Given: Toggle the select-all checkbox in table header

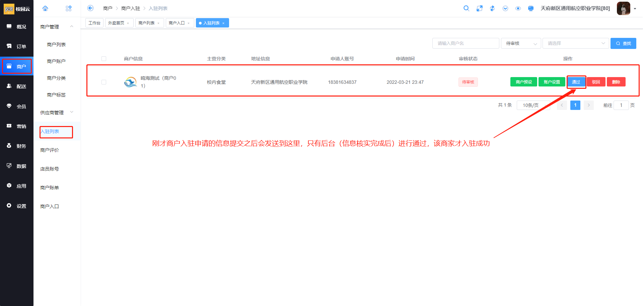Looking at the screenshot, I should pos(104,59).
